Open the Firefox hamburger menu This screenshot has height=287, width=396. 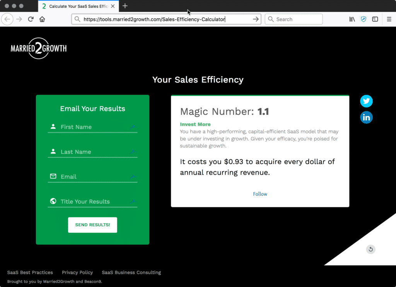(x=389, y=19)
